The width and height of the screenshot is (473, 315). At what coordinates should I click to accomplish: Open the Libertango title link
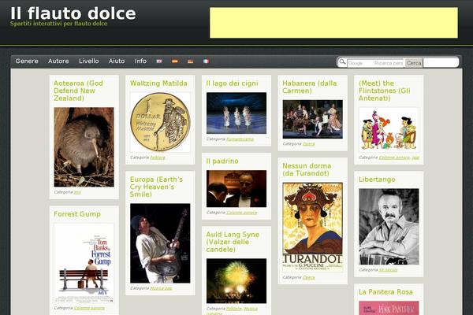pyautogui.click(x=377, y=180)
